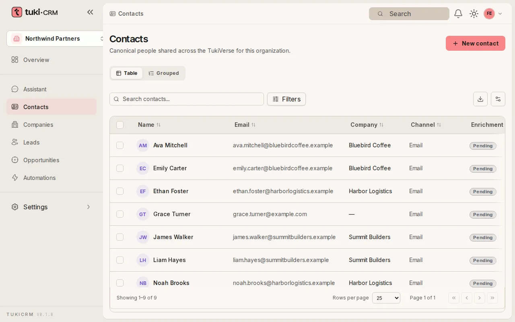The image size is (515, 322).
Task: Click the Northwind Partners building icon
Action: pyautogui.click(x=16, y=39)
